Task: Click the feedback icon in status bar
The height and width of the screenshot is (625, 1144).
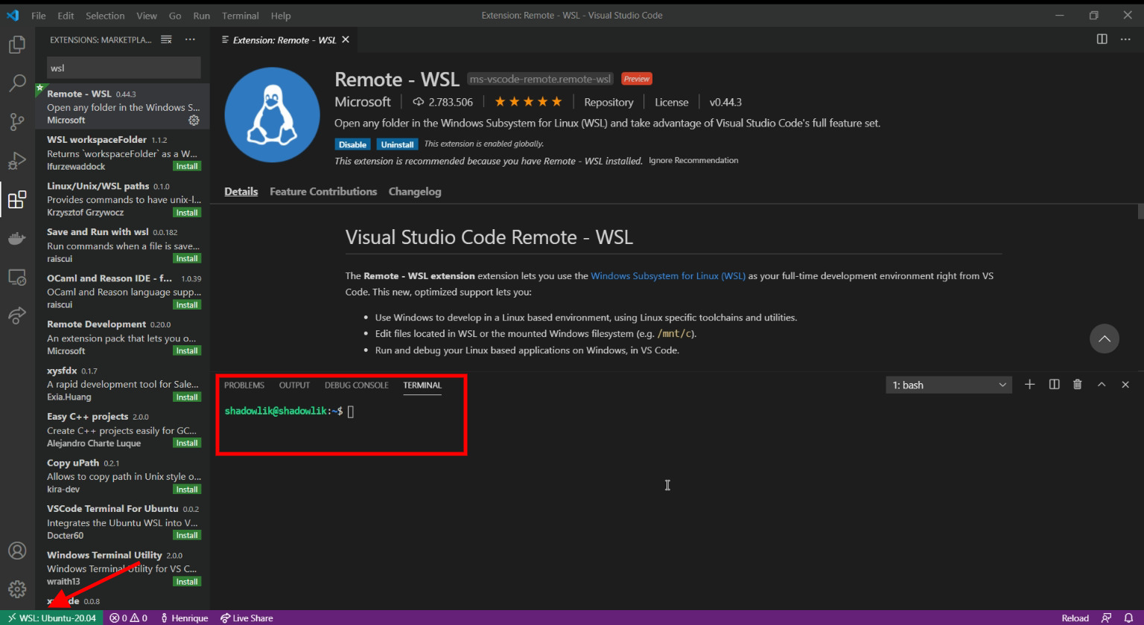Action: click(1107, 618)
